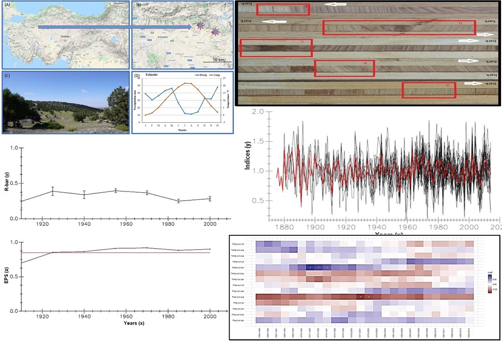Click the red box labeled C on wood cores
This screenshot has width=502, height=341.
point(276,48)
